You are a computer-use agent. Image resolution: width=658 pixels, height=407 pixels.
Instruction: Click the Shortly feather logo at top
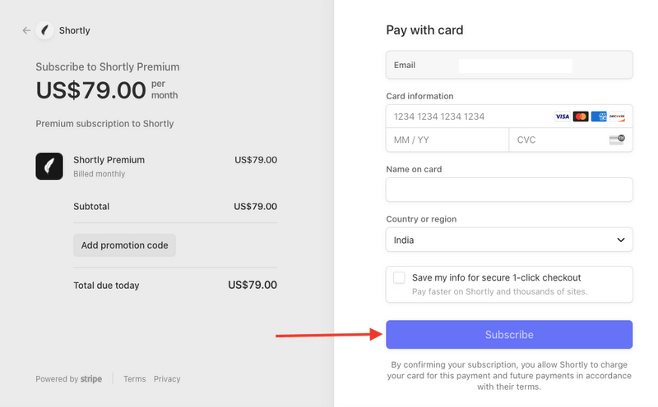point(44,30)
